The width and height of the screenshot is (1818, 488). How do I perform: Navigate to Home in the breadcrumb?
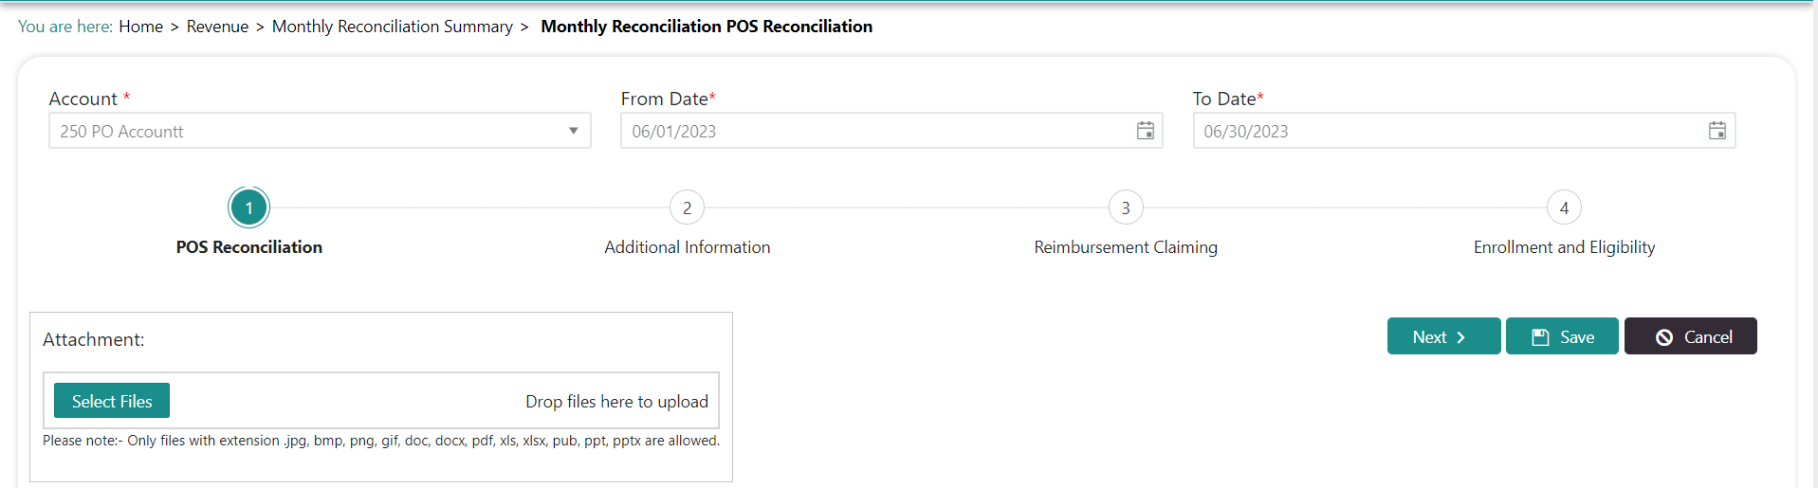[x=140, y=27]
